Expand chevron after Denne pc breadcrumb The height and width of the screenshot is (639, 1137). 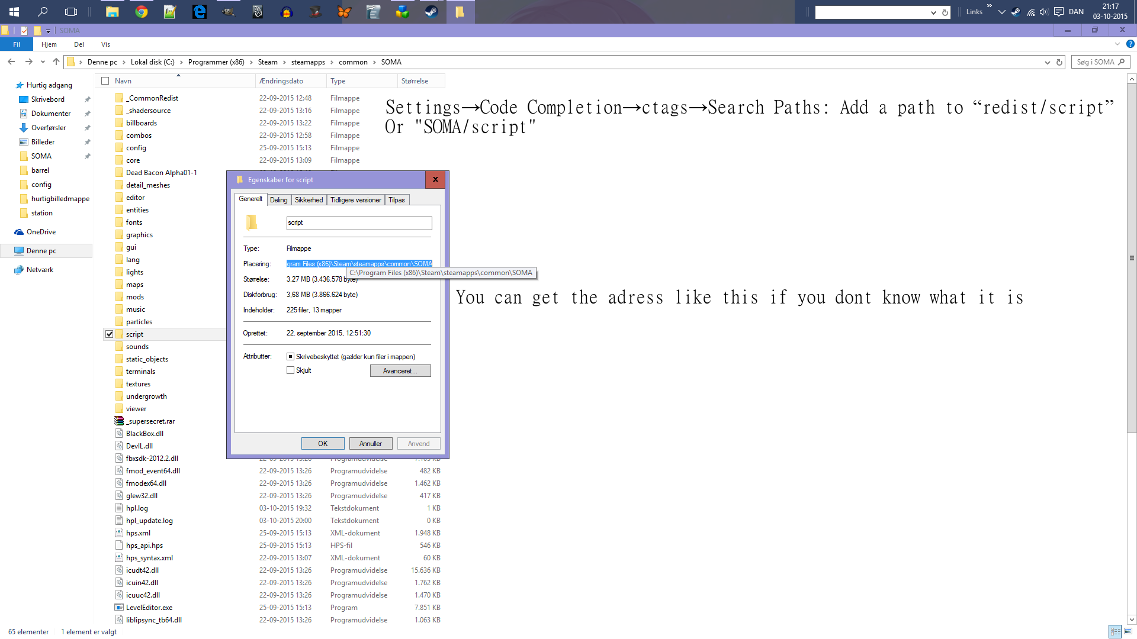pyautogui.click(x=124, y=62)
